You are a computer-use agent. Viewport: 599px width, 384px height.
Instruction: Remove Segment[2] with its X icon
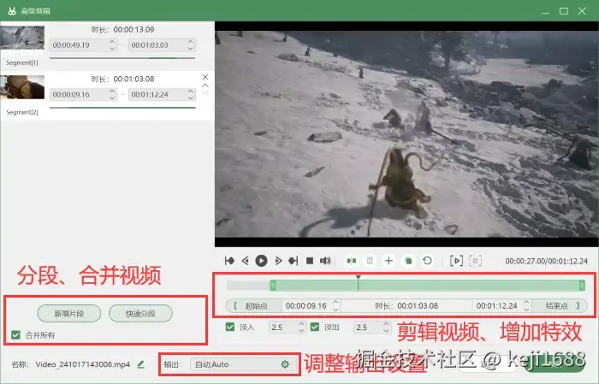pyautogui.click(x=205, y=77)
